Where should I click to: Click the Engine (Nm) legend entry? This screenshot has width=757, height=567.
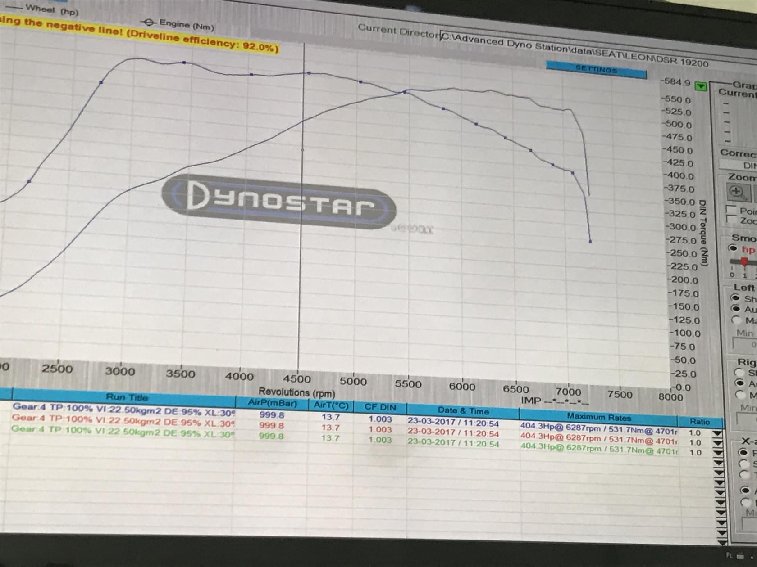point(177,24)
